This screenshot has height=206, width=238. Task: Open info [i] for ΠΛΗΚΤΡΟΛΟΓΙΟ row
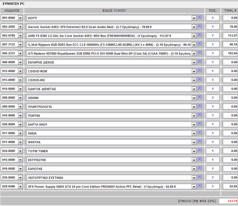[200, 106]
